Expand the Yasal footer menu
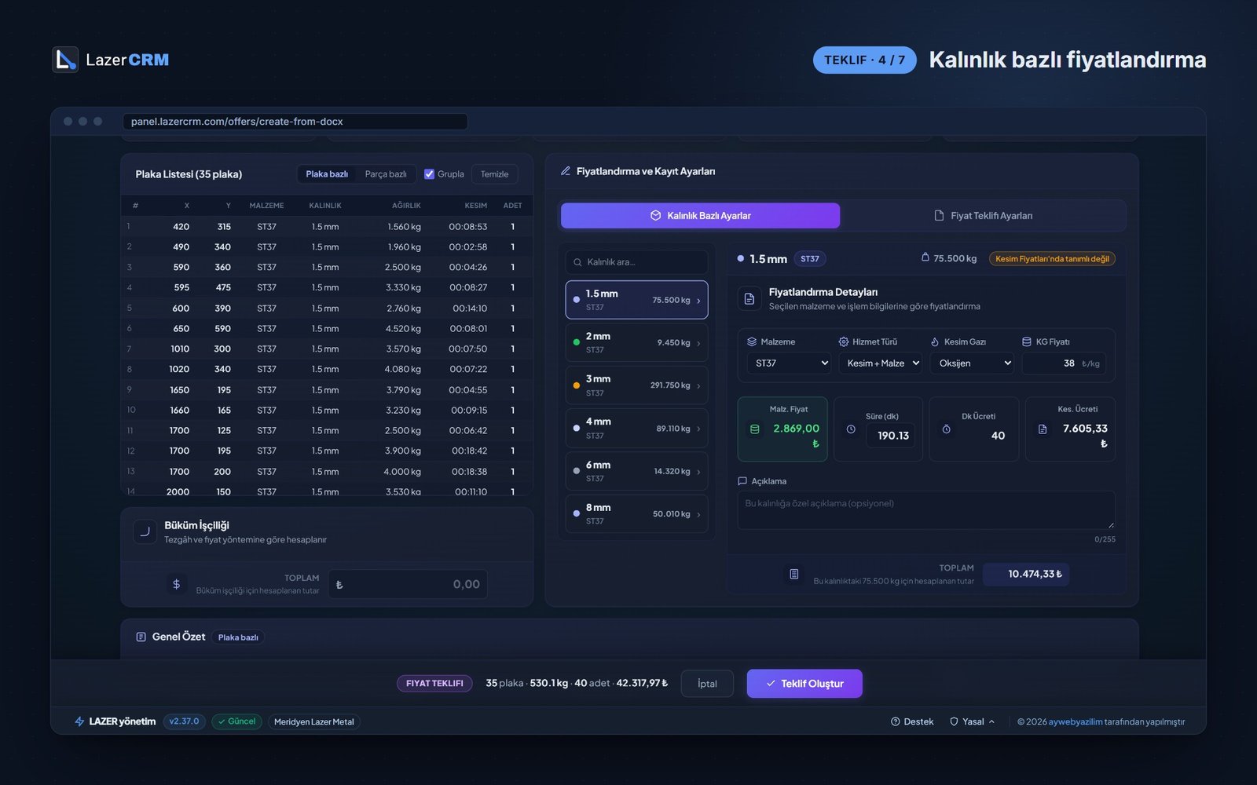Viewport: 1257px width, 785px height. [x=973, y=721]
